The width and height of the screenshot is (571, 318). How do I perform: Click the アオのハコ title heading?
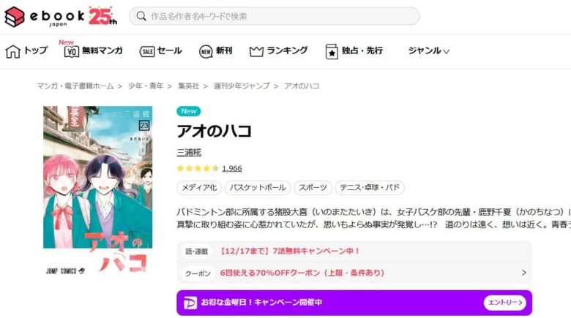214,131
